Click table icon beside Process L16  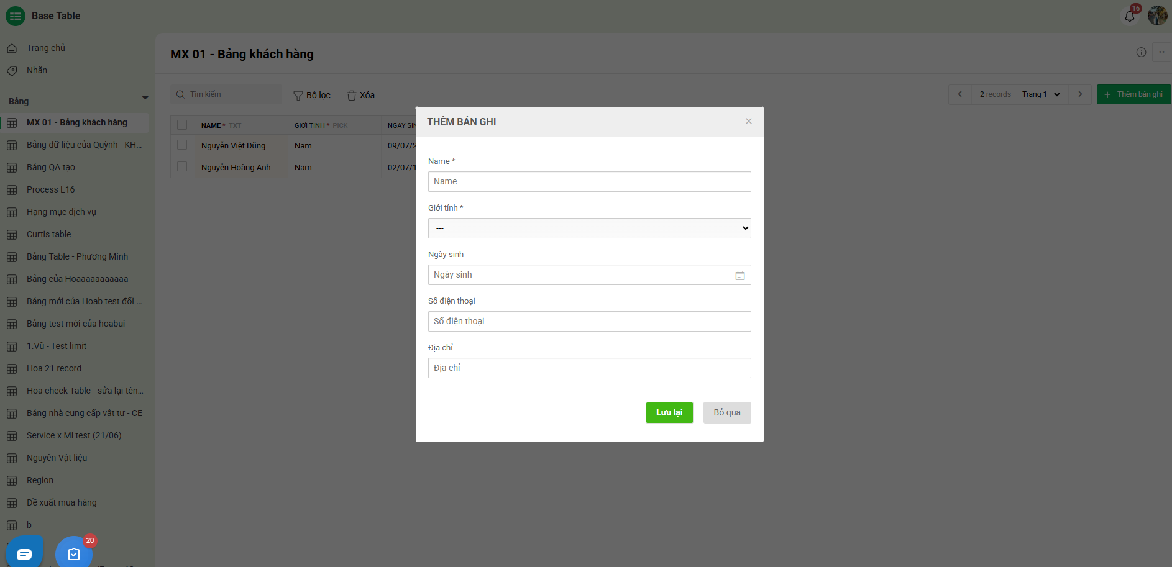click(12, 190)
